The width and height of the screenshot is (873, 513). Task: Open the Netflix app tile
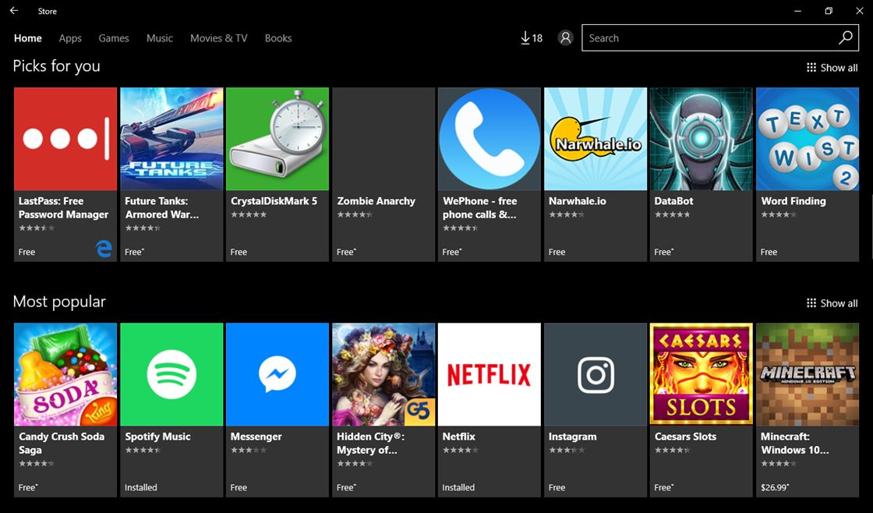(x=489, y=374)
